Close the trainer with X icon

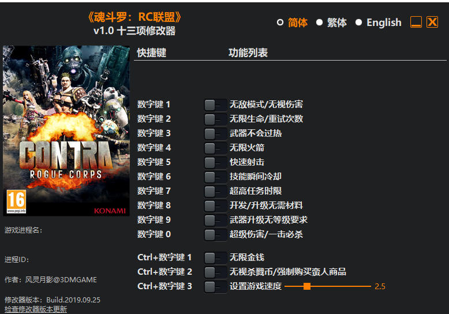432,22
